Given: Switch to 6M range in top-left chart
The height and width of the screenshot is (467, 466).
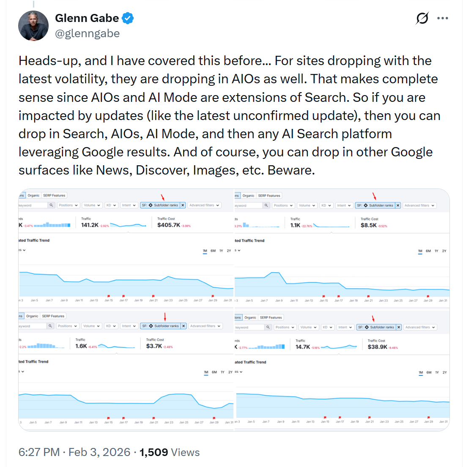Looking at the screenshot, I should (x=213, y=251).
